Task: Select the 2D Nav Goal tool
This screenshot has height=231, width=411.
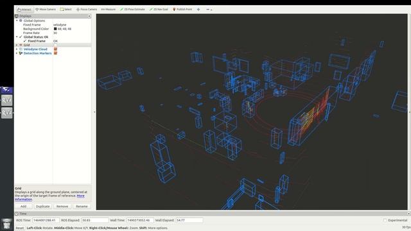Action: click(x=159, y=10)
